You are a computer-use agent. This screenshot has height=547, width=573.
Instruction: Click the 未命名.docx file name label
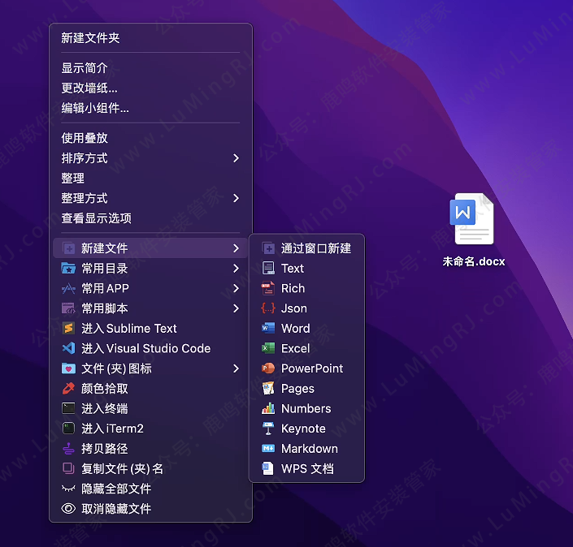474,261
